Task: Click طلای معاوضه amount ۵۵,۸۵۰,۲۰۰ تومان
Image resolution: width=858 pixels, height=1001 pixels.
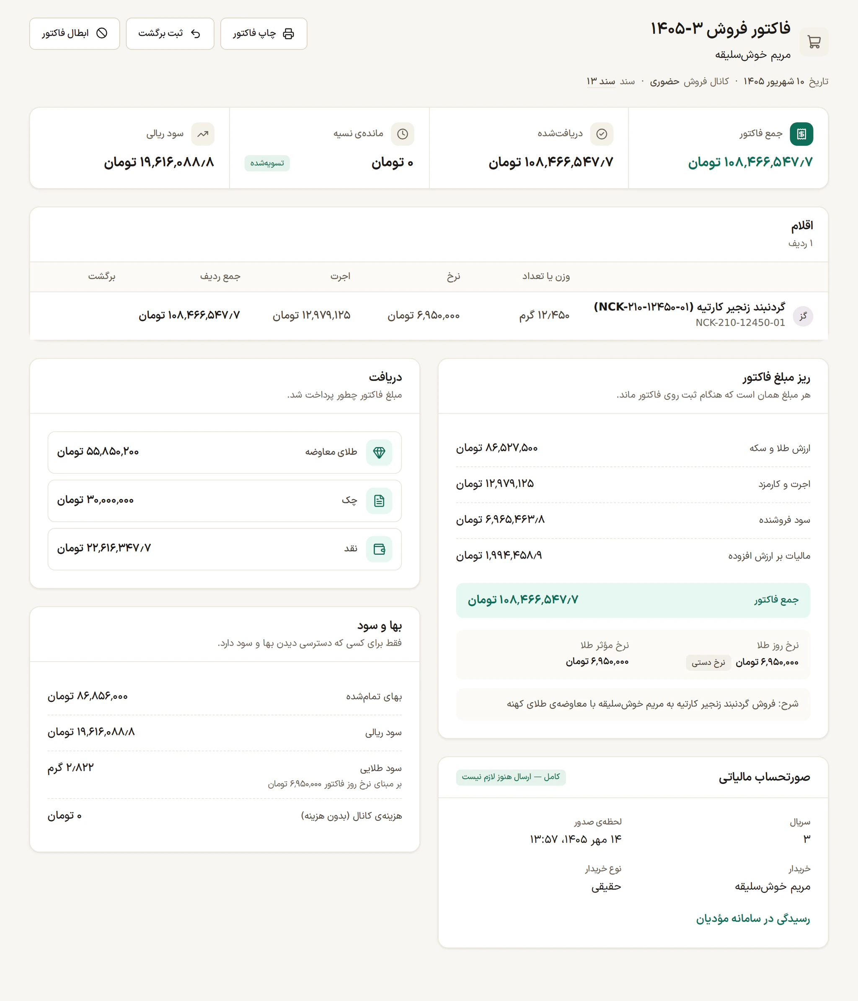Action: 98,452
